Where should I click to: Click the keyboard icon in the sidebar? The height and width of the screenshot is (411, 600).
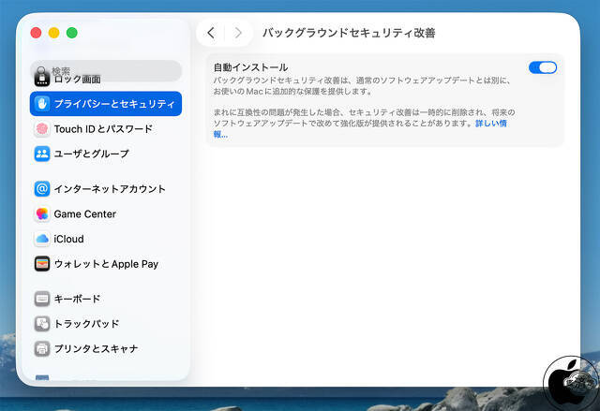pos(42,300)
